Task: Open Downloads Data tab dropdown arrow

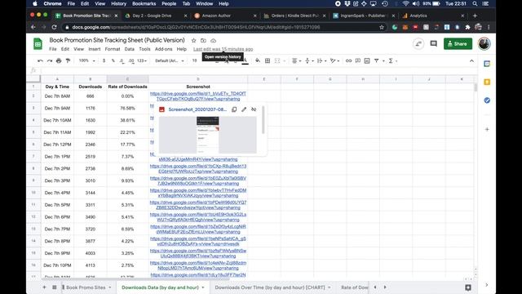Action: (x=203, y=287)
